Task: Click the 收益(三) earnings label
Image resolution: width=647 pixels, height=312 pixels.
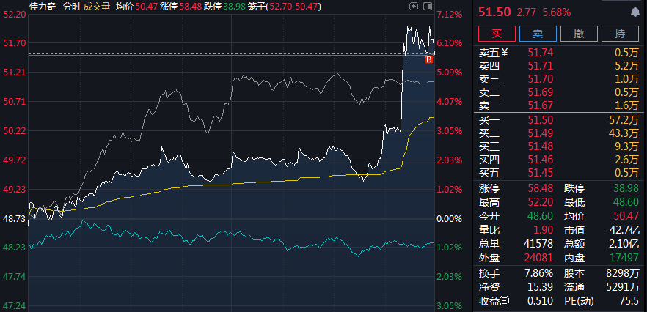Action: click(497, 300)
